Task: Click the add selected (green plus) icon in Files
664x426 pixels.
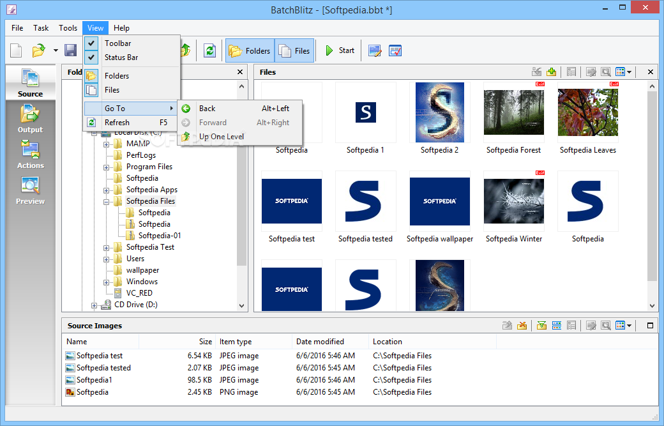Action: [552, 72]
